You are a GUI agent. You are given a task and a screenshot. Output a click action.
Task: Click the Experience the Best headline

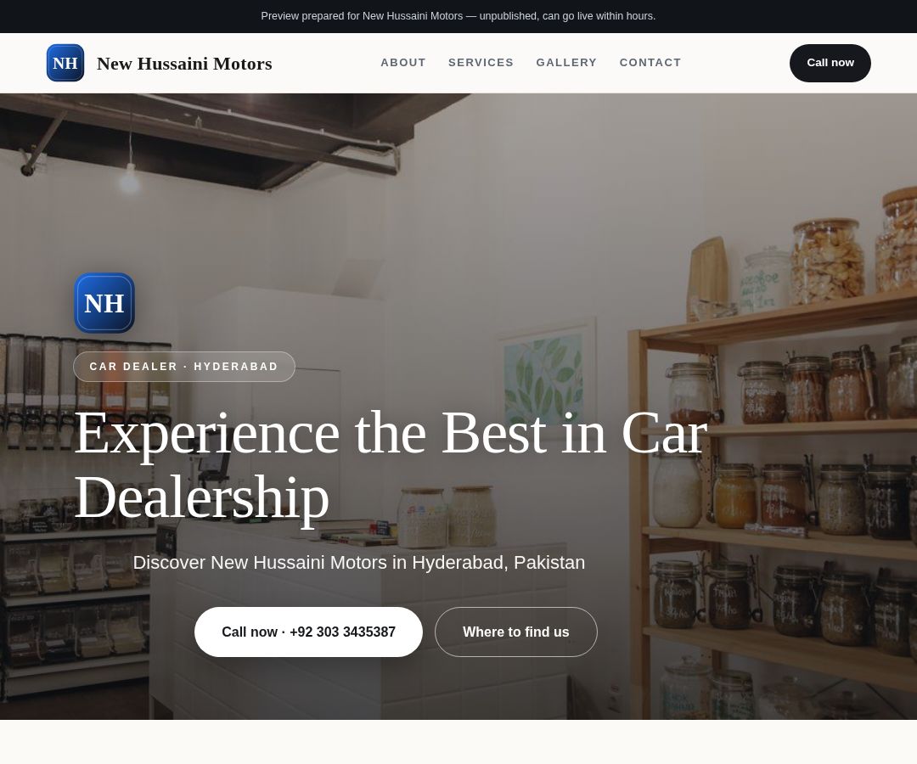(391, 464)
